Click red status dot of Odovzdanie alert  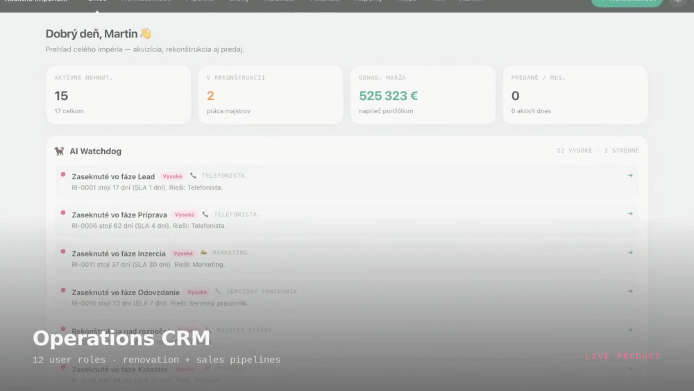[63, 290]
